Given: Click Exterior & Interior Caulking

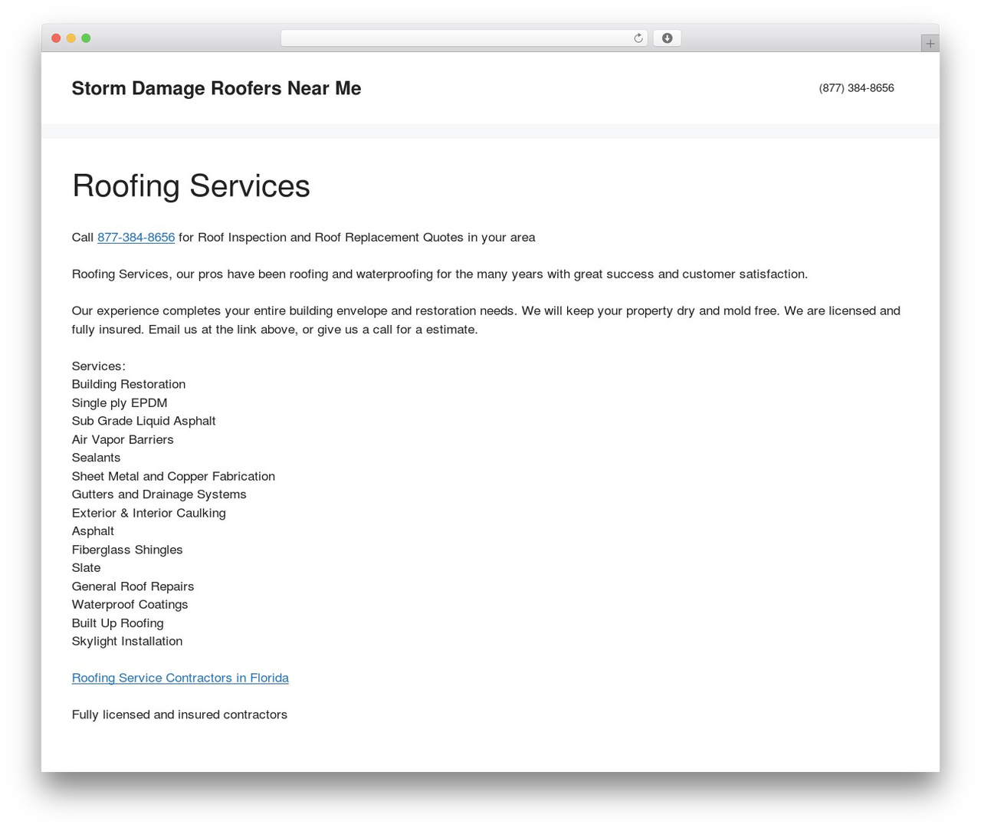Looking at the screenshot, I should click(149, 513).
